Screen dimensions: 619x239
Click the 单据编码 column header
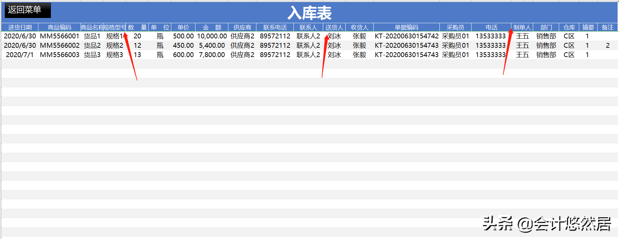tap(407, 27)
